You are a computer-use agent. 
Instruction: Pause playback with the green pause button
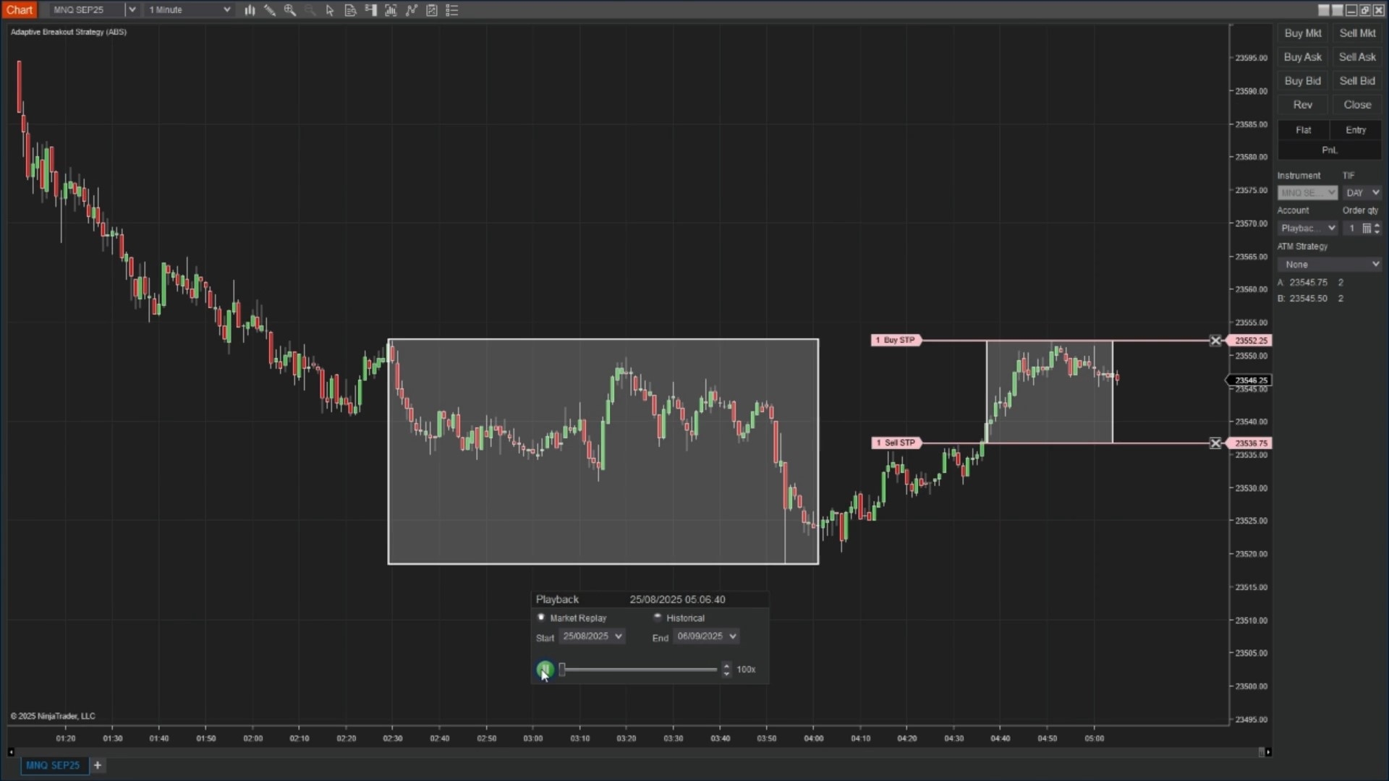(x=545, y=669)
